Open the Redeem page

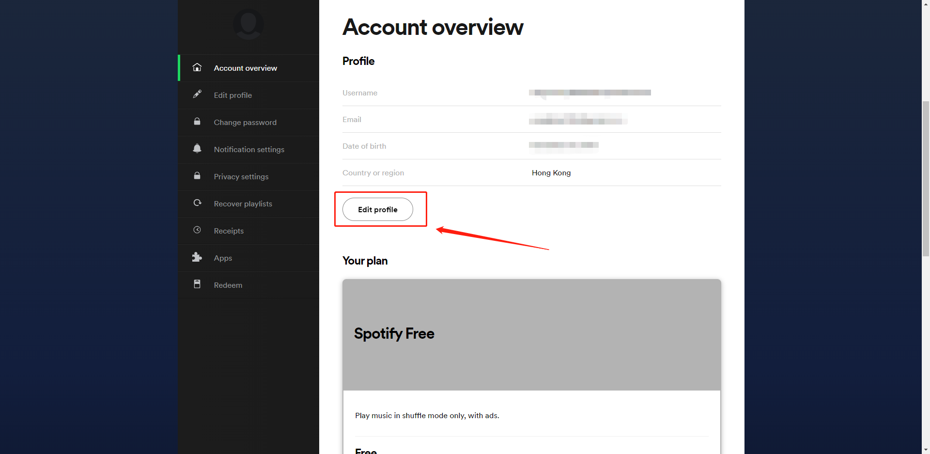[x=248, y=285]
